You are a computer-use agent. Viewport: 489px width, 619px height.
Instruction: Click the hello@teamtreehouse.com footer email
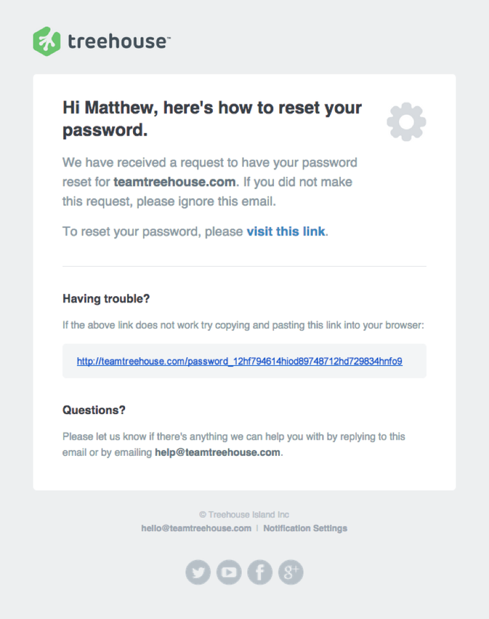[x=196, y=528]
